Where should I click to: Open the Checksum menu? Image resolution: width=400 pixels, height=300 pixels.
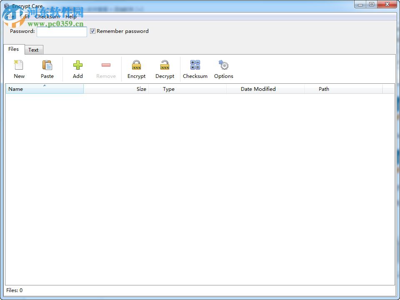(47, 17)
